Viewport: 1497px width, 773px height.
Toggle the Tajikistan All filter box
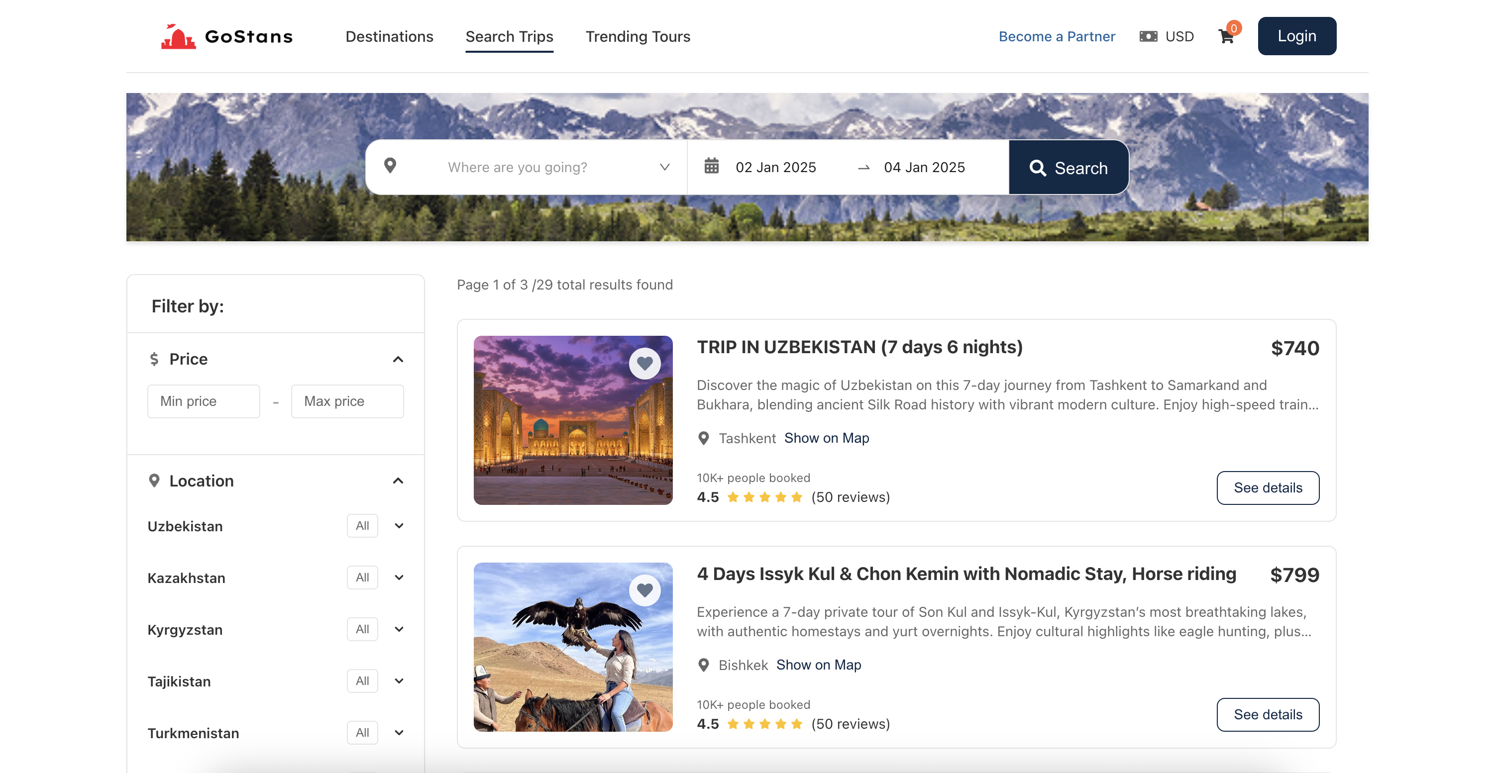(x=362, y=680)
